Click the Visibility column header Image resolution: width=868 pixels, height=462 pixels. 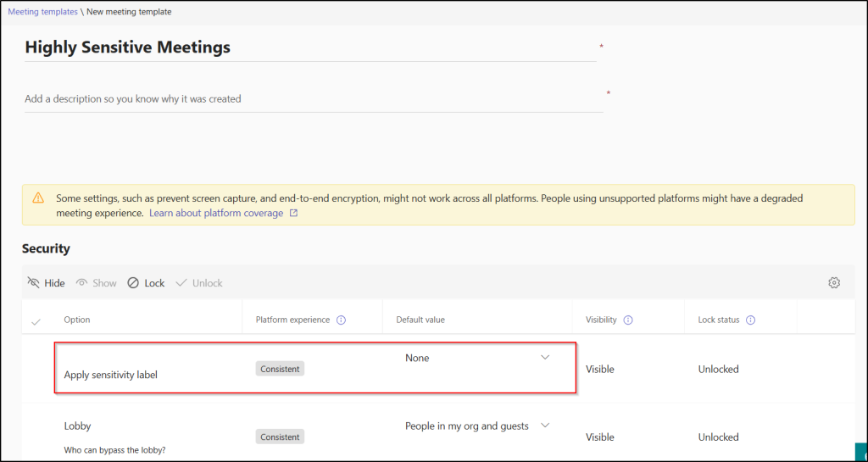[x=601, y=320]
